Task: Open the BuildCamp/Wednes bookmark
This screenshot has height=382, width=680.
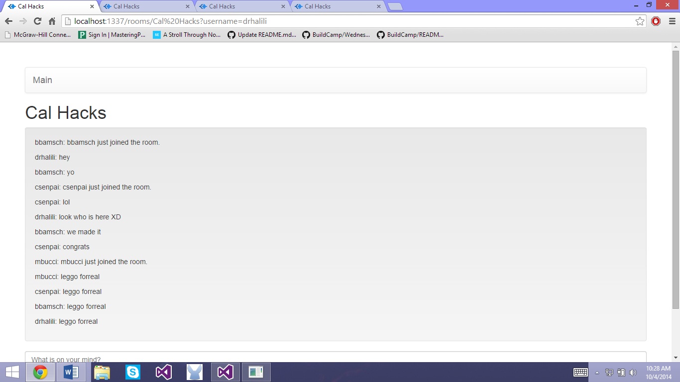Action: point(337,35)
